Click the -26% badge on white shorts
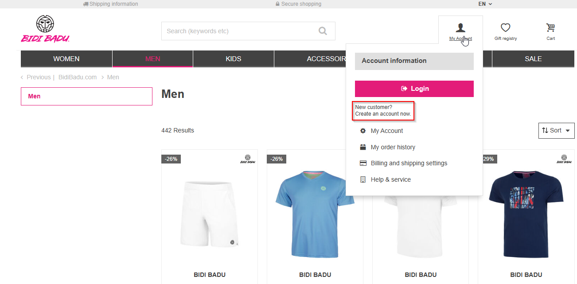The width and height of the screenshot is (577, 284). [171, 159]
